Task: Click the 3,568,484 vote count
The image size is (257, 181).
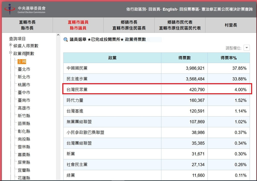Action: (x=195, y=79)
